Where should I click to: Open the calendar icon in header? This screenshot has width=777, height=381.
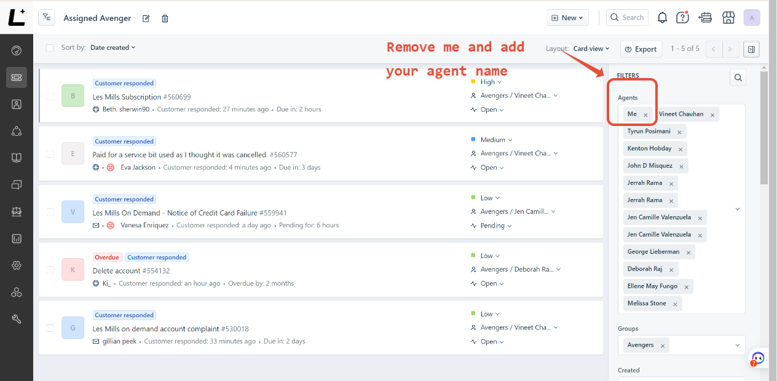tap(706, 18)
